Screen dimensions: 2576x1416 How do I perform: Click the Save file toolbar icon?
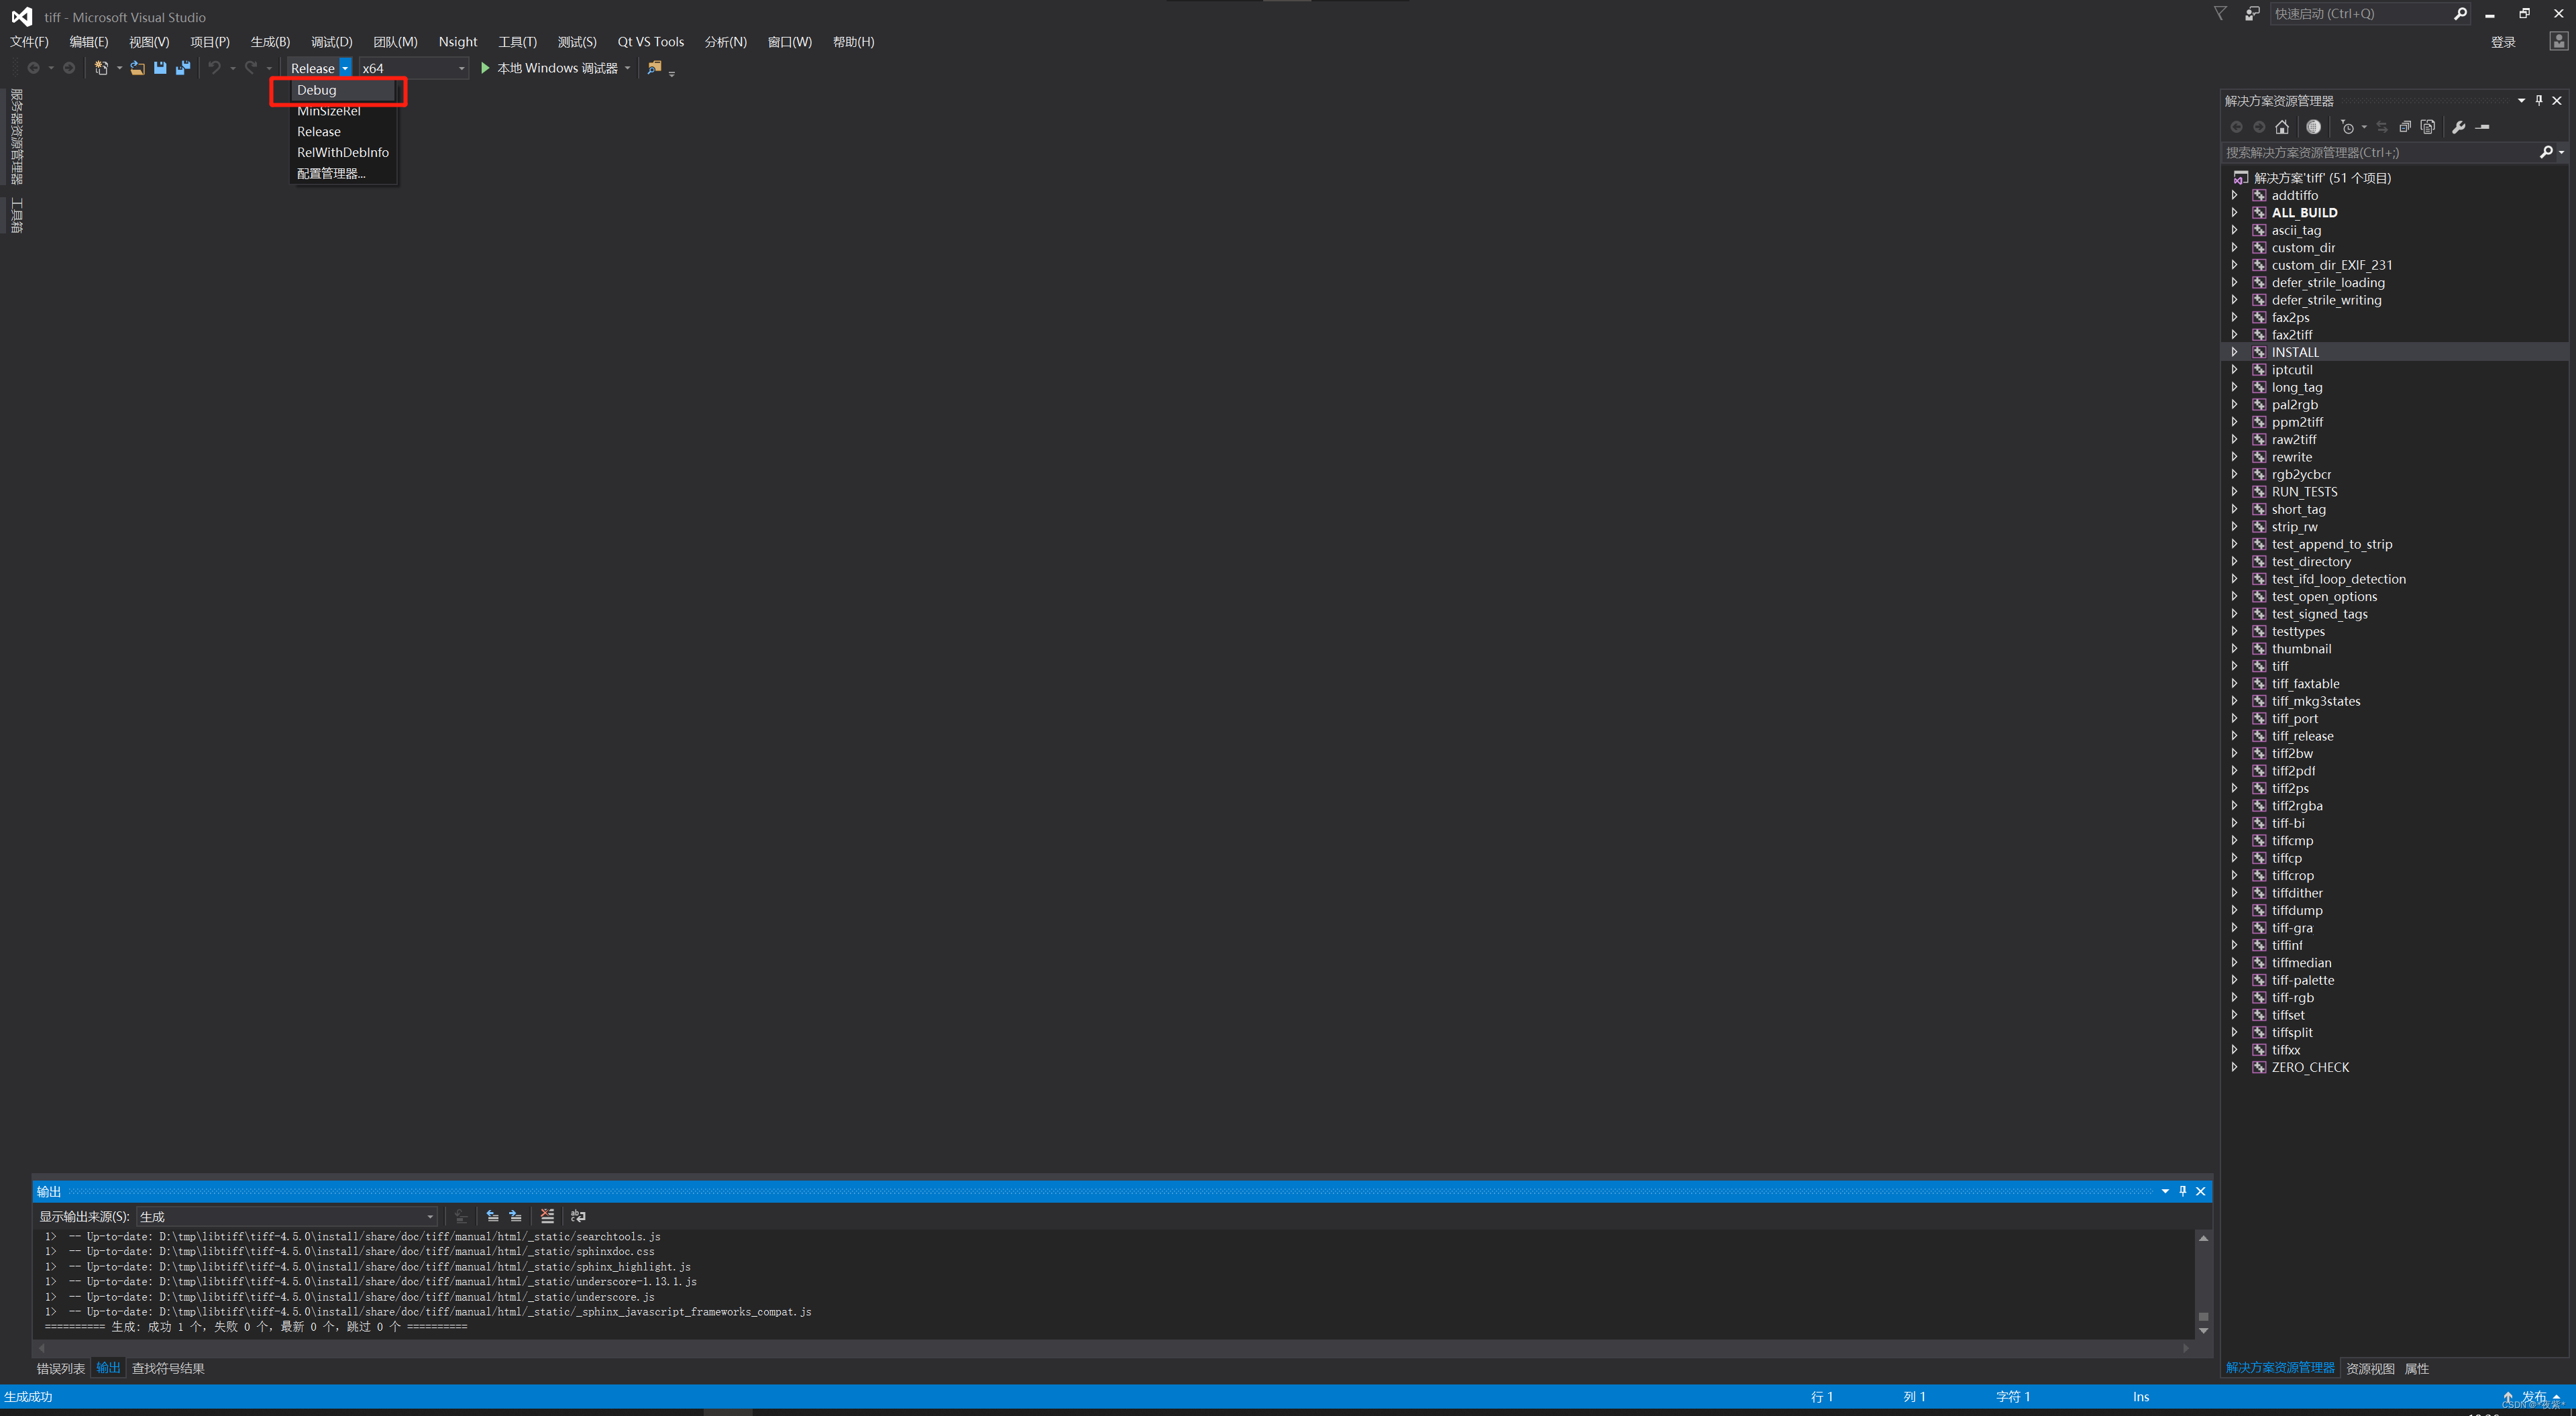click(160, 68)
